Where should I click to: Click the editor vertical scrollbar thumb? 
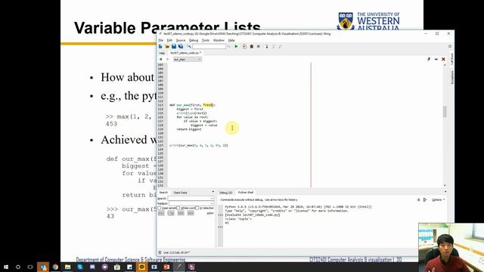click(445, 112)
